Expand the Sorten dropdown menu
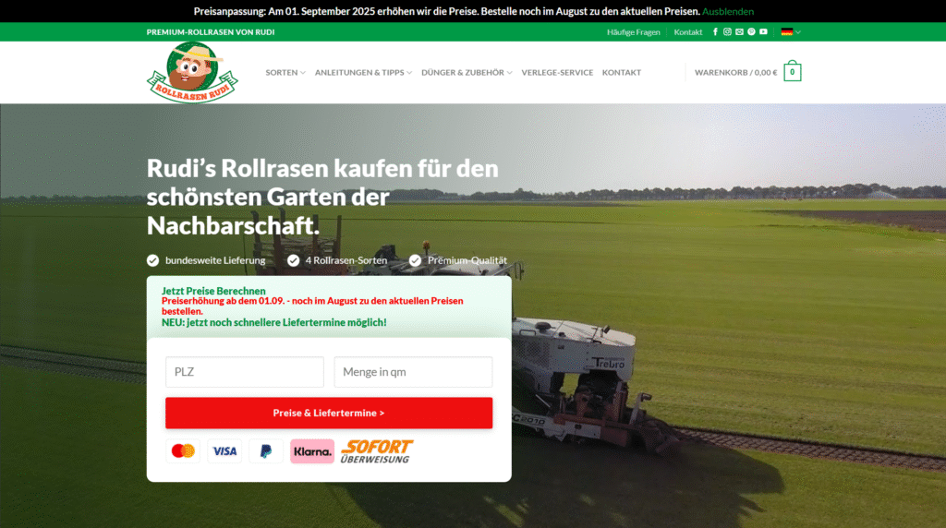The image size is (946, 528). (285, 72)
